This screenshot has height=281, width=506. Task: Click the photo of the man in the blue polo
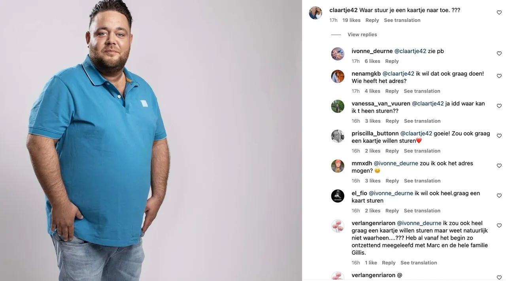point(151,140)
